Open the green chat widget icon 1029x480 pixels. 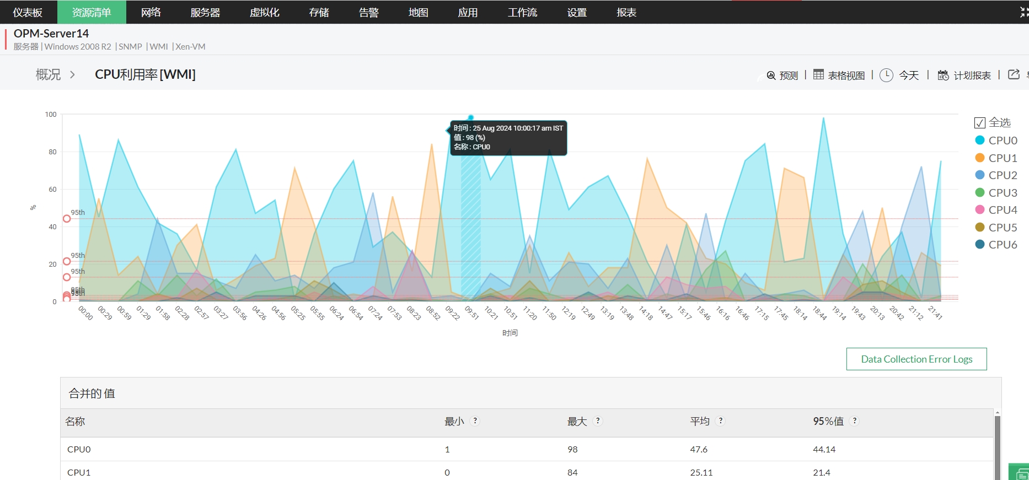tap(1021, 473)
